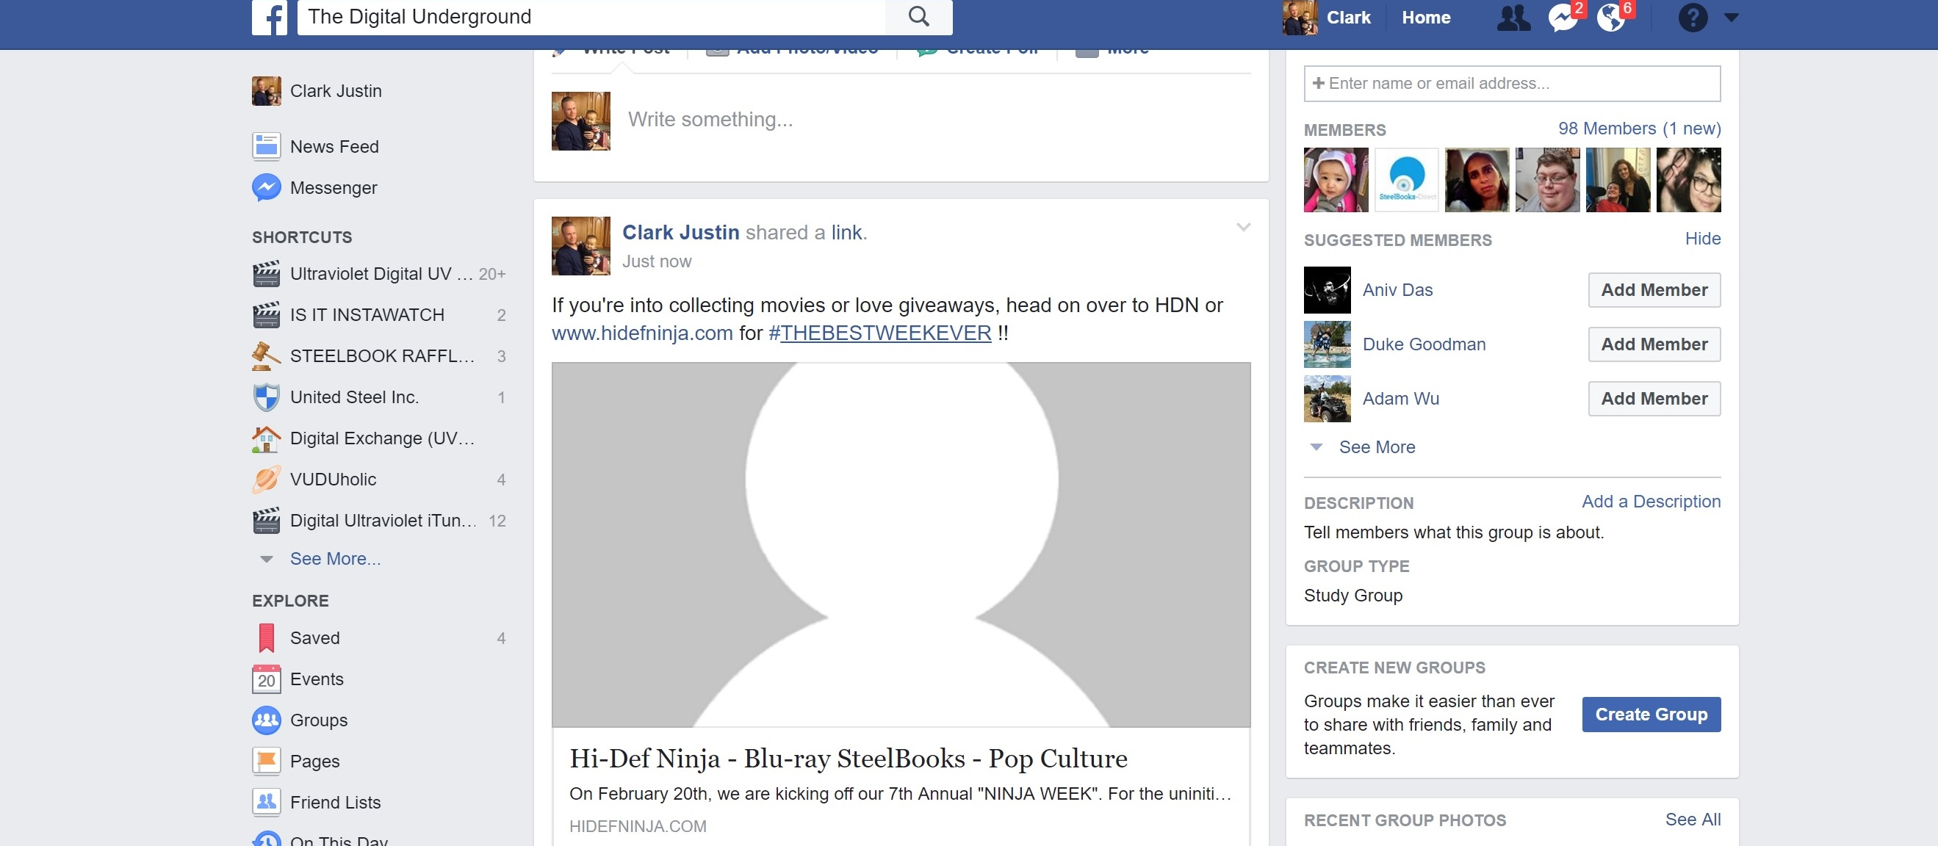Screen dimensions: 1938x846
Task: Open post options chevron on Clark's post
Action: click(x=1243, y=227)
